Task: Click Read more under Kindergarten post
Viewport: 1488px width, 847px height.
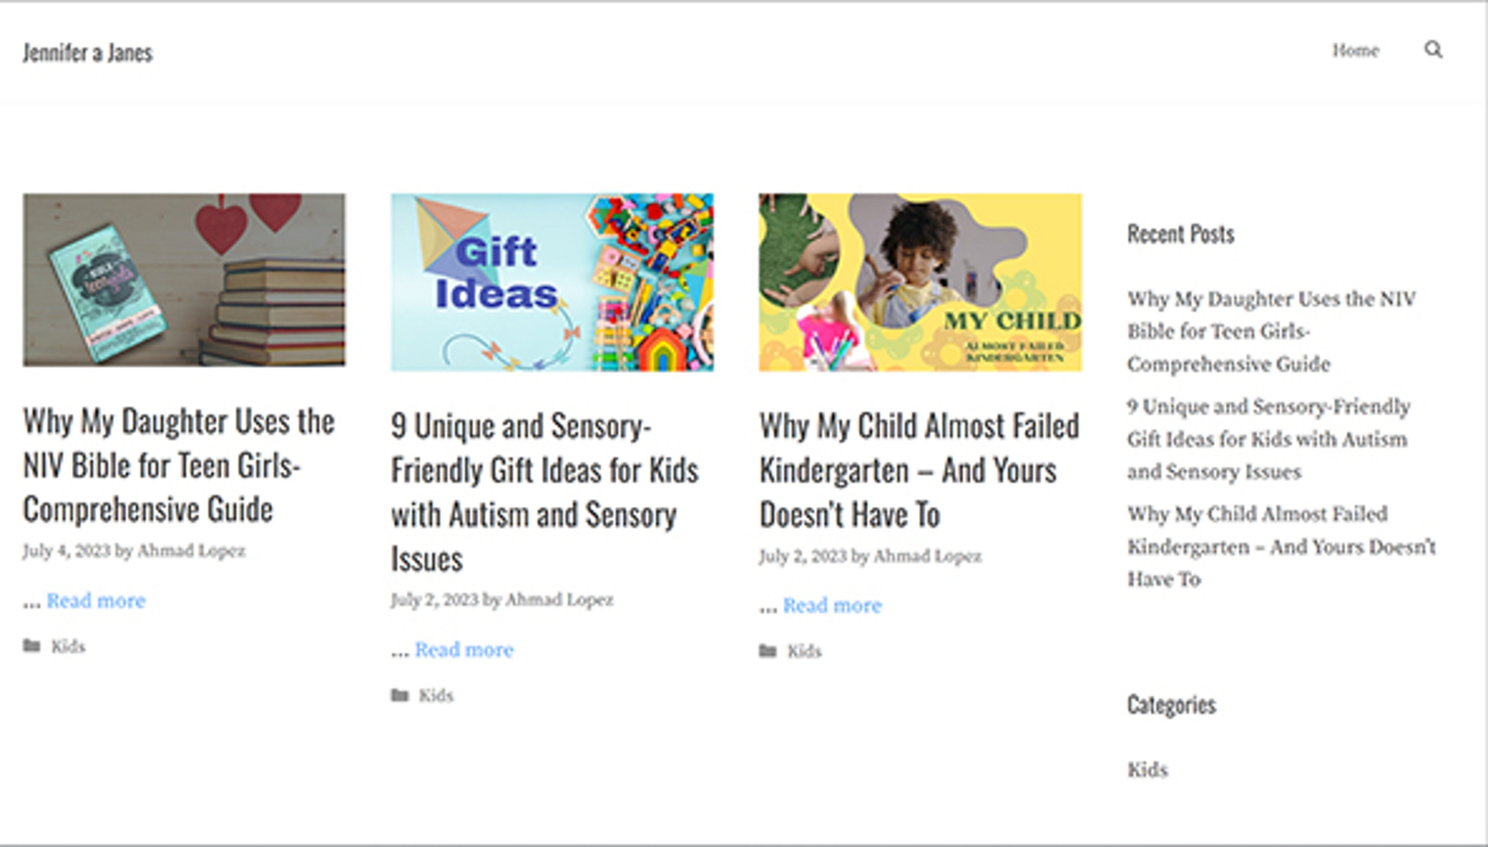Action: [832, 605]
